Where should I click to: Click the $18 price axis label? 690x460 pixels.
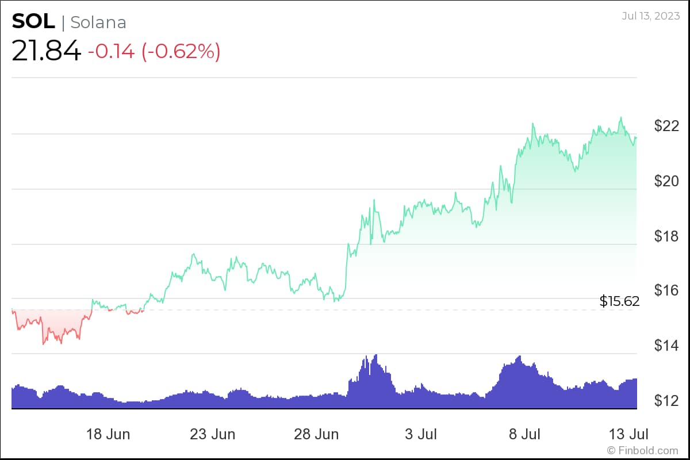point(667,236)
